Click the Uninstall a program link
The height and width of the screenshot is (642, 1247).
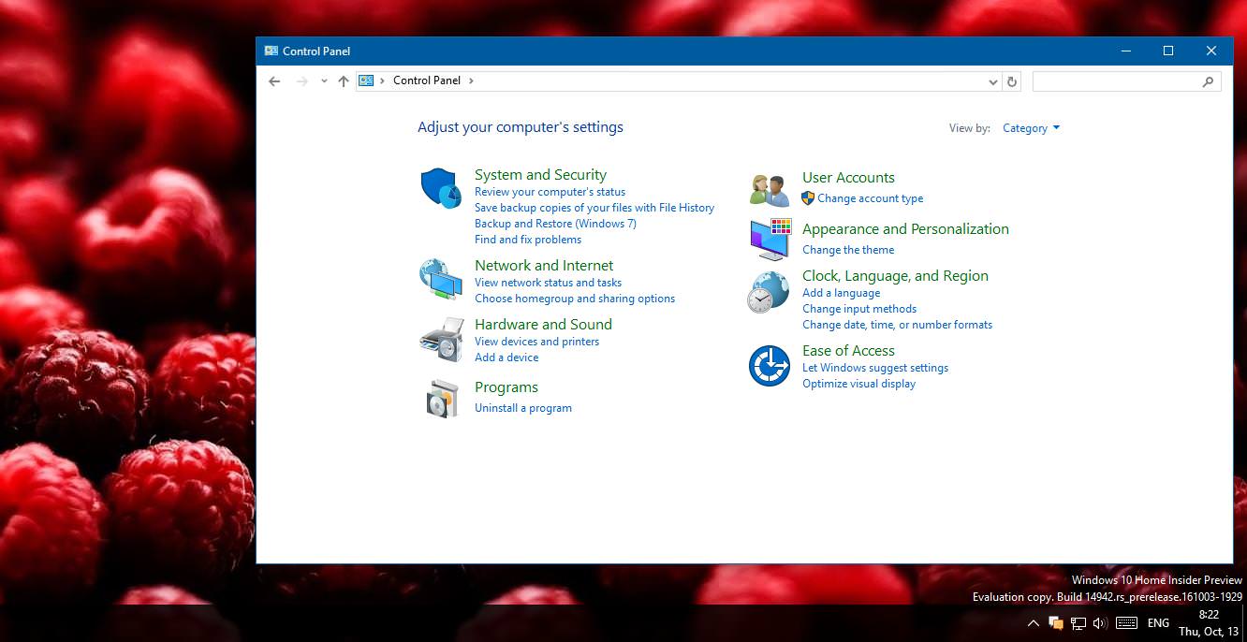tap(522, 408)
